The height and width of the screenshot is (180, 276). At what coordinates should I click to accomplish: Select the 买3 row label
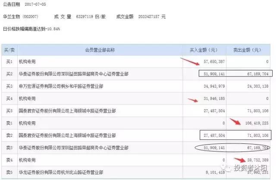[9, 86]
